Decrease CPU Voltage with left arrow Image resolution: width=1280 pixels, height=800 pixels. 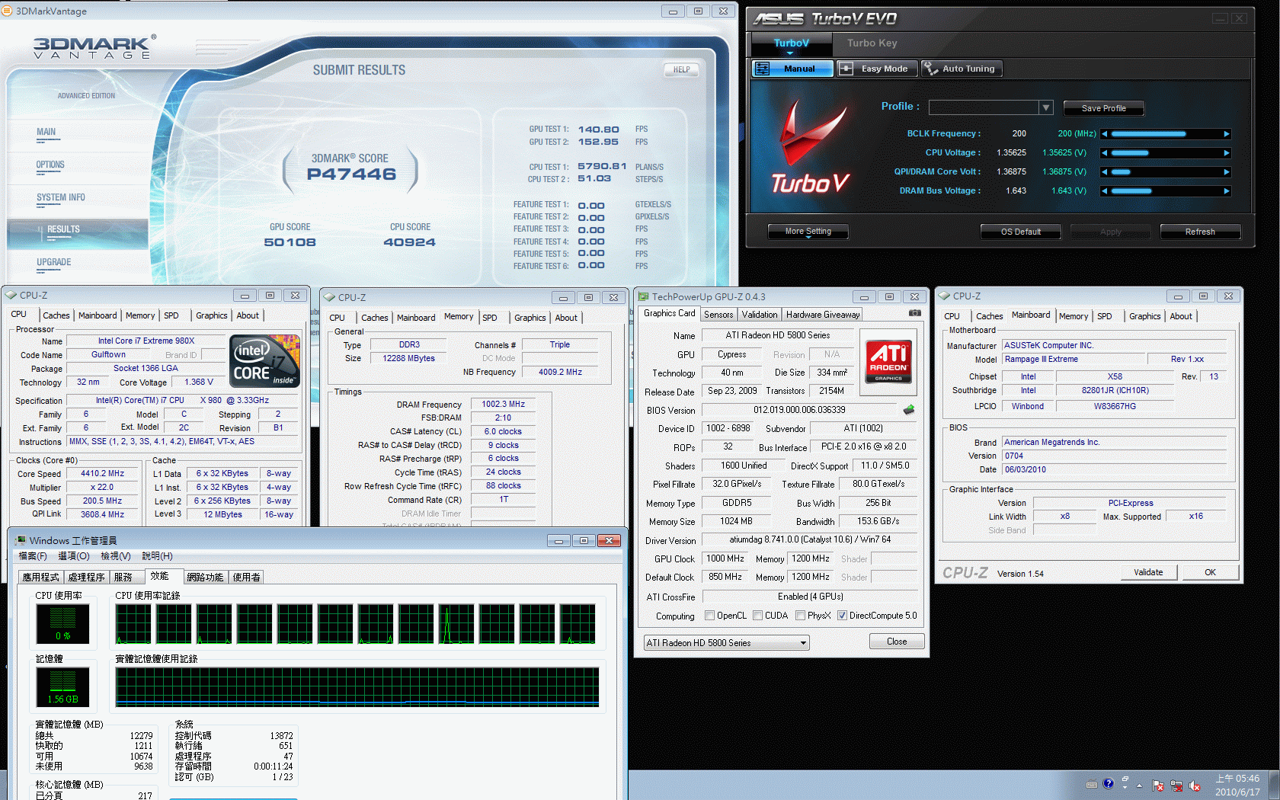coord(1104,153)
